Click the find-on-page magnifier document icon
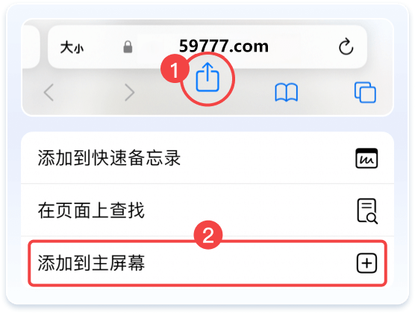This screenshot has height=314, width=415. [367, 211]
